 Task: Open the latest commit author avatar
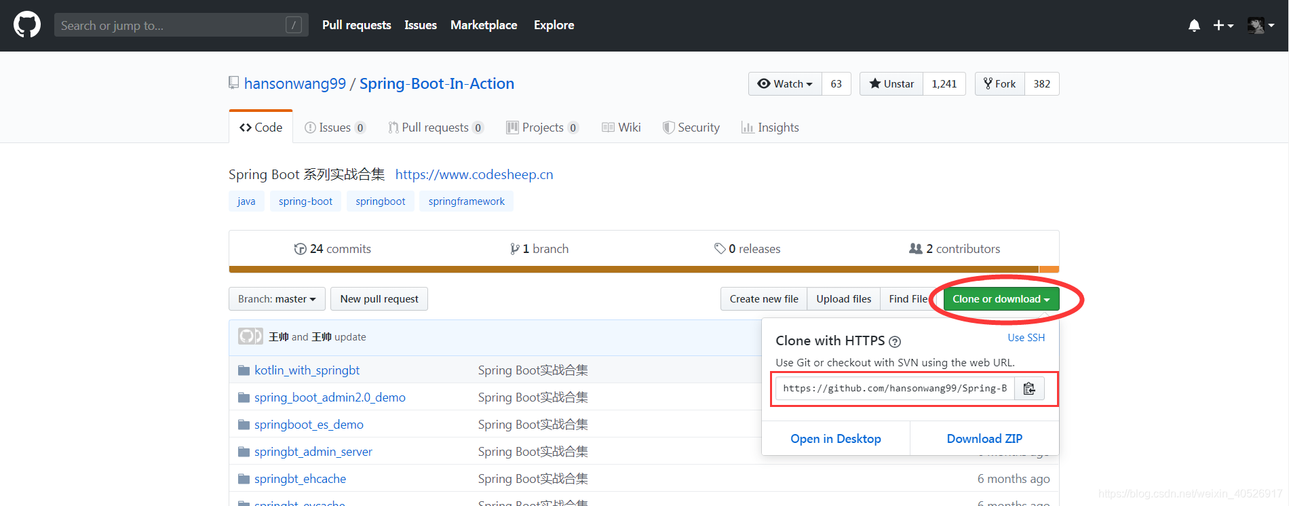coord(250,336)
